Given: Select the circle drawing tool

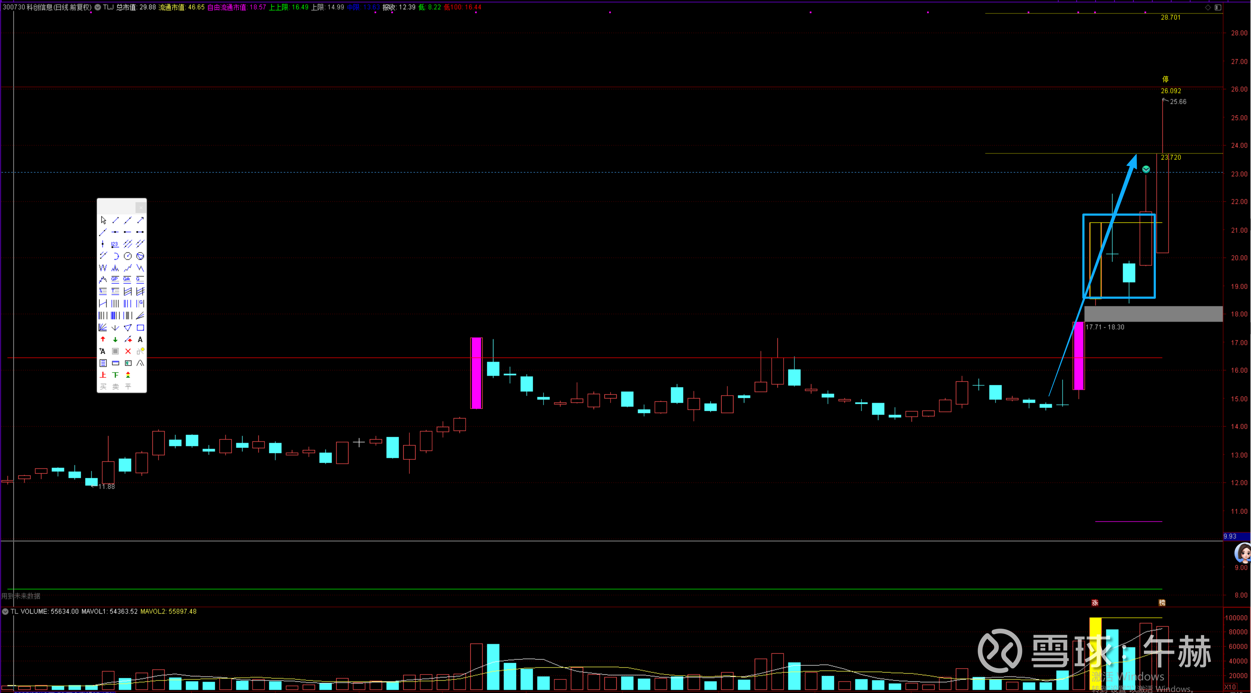Looking at the screenshot, I should (128, 256).
